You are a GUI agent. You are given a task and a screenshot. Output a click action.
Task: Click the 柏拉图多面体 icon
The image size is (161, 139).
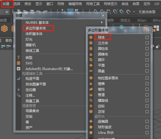[x=91, y=78]
